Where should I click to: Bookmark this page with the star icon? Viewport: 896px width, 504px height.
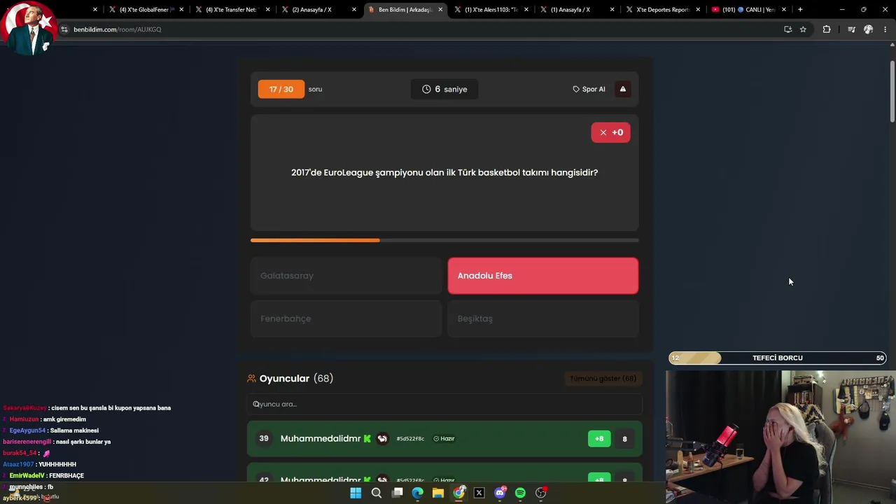click(x=803, y=29)
